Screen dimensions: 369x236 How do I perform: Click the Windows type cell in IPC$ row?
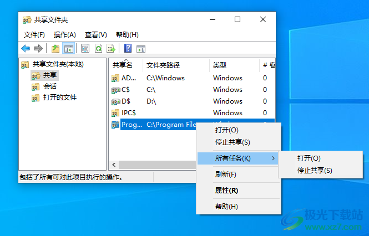coord(228,113)
